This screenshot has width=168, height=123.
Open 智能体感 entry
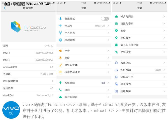(x=140, y=63)
